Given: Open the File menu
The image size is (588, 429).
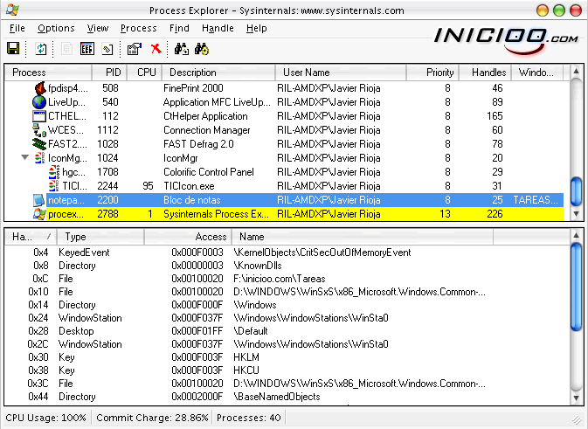Looking at the screenshot, I should point(17,28).
